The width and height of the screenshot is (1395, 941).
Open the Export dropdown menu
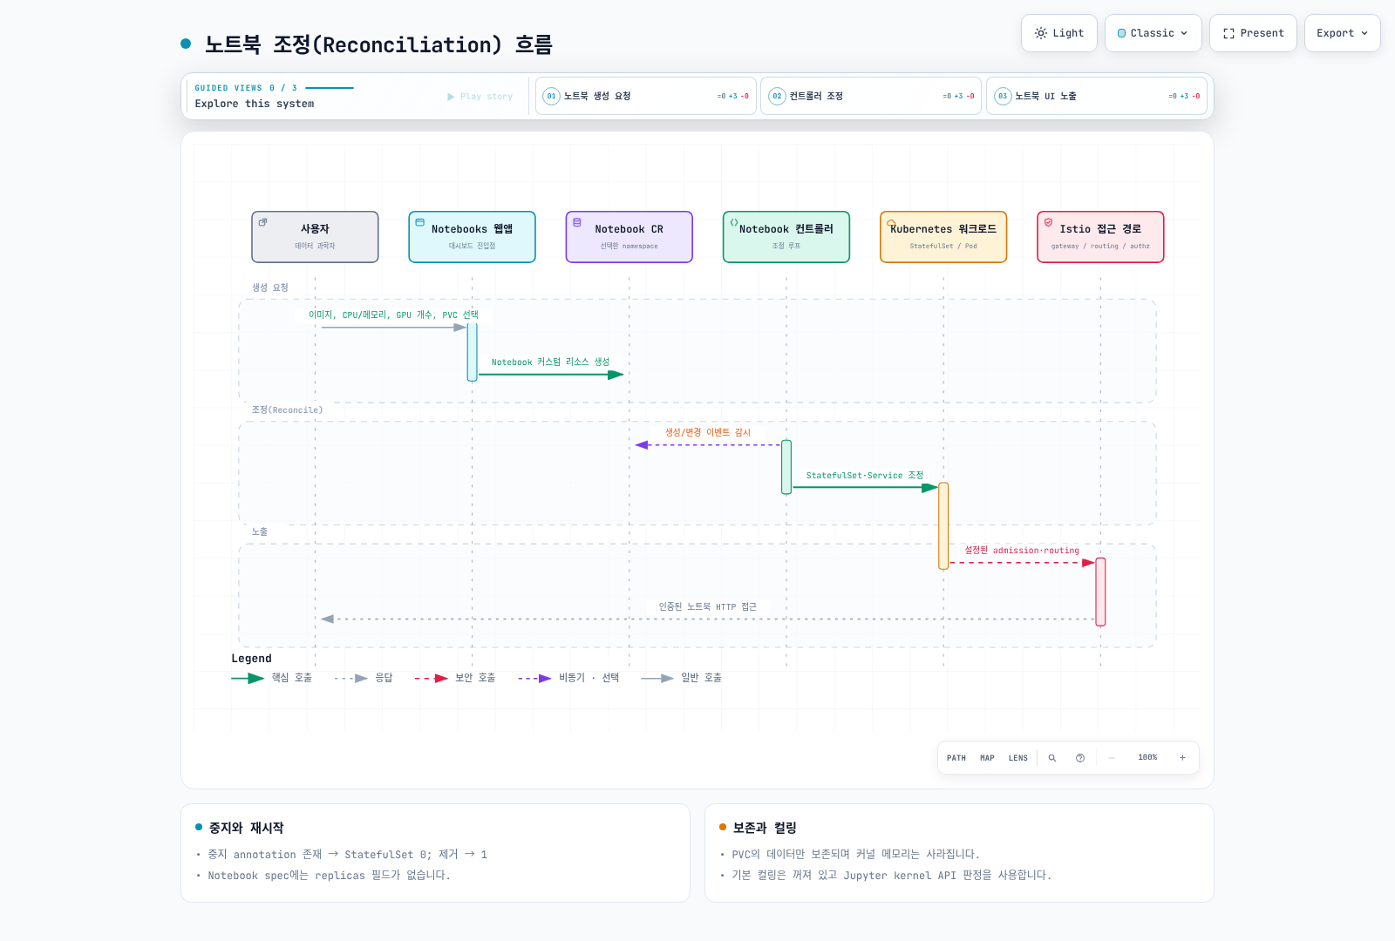(x=1342, y=33)
